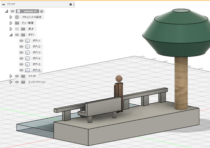Click the yamas v3 component cube icon

[x=18, y=11]
